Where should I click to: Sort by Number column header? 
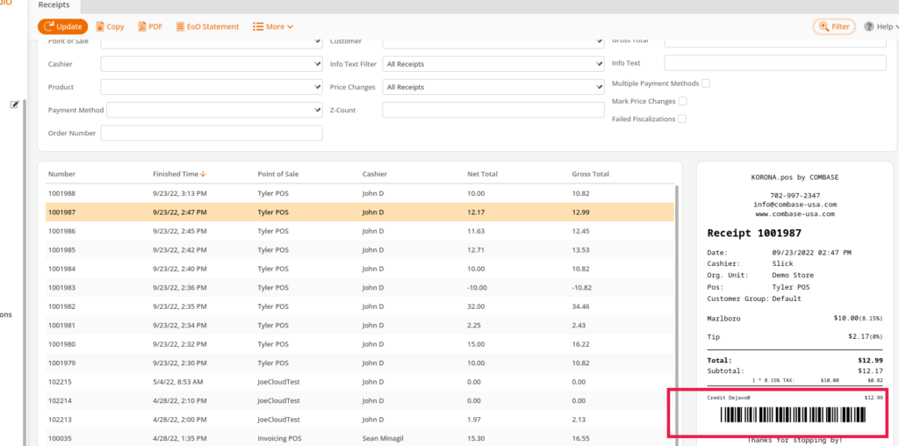coord(61,174)
